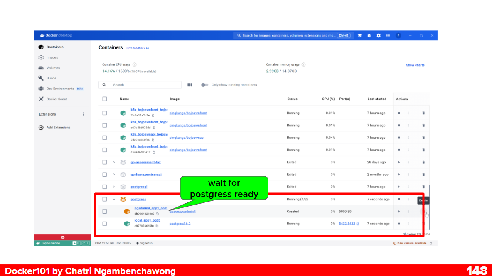Copy container ID c8778766d5f0

157,226
